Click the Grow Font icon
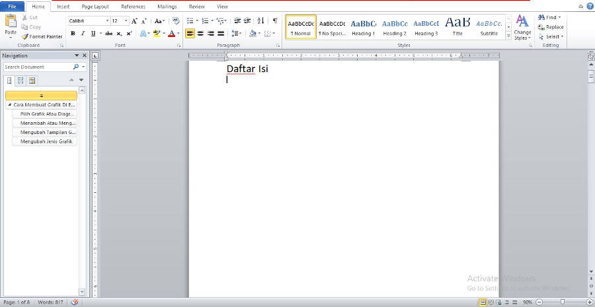The image size is (595, 307). click(x=135, y=21)
